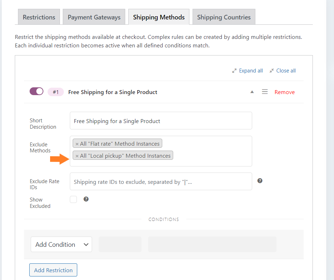Collapse restriction #1 using the triangle

tap(252, 92)
